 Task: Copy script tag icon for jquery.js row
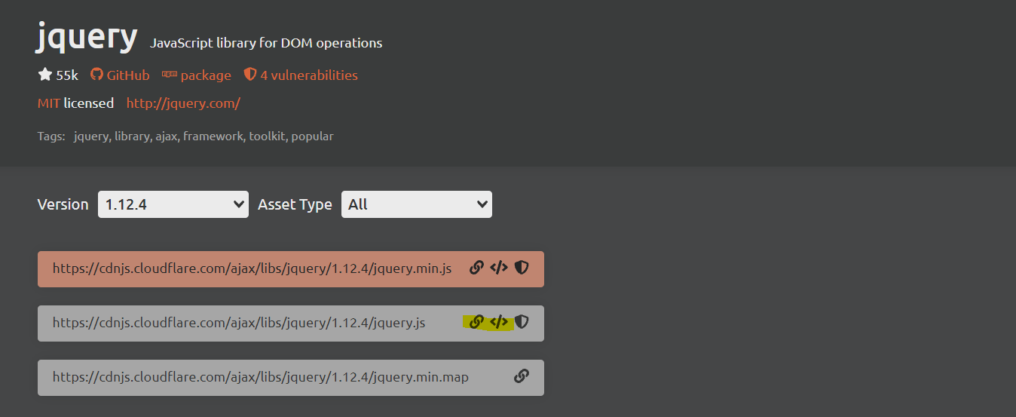499,322
